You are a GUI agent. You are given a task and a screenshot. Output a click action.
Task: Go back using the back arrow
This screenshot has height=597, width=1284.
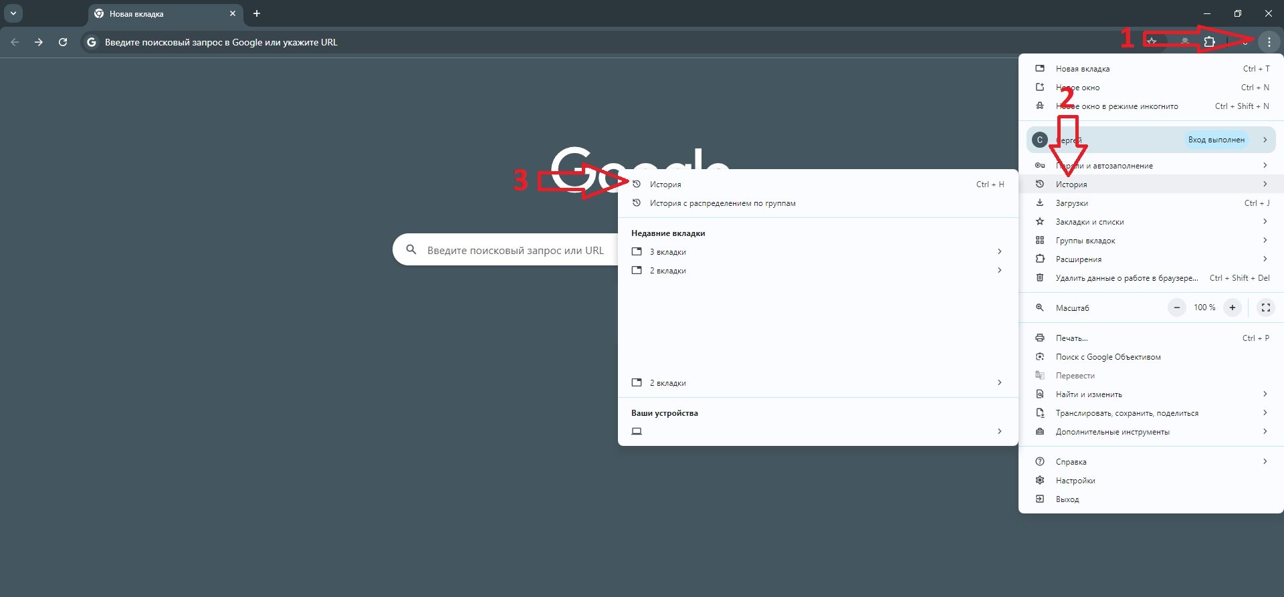(x=15, y=42)
